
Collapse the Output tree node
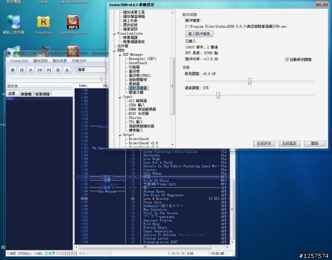120,135
